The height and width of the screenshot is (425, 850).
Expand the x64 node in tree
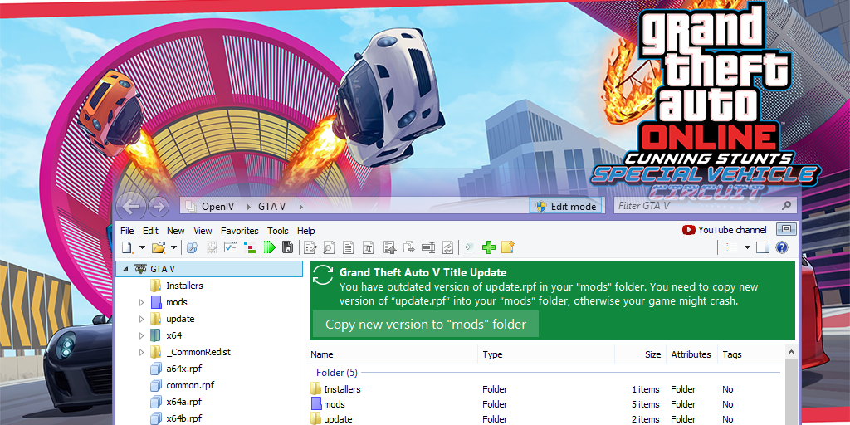click(x=141, y=335)
